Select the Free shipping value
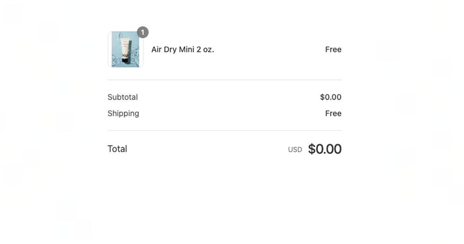Image resolution: width=464 pixels, height=244 pixels. click(x=333, y=113)
